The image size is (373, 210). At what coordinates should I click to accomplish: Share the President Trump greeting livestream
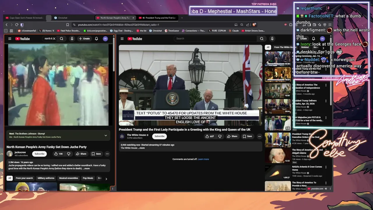(x=232, y=136)
